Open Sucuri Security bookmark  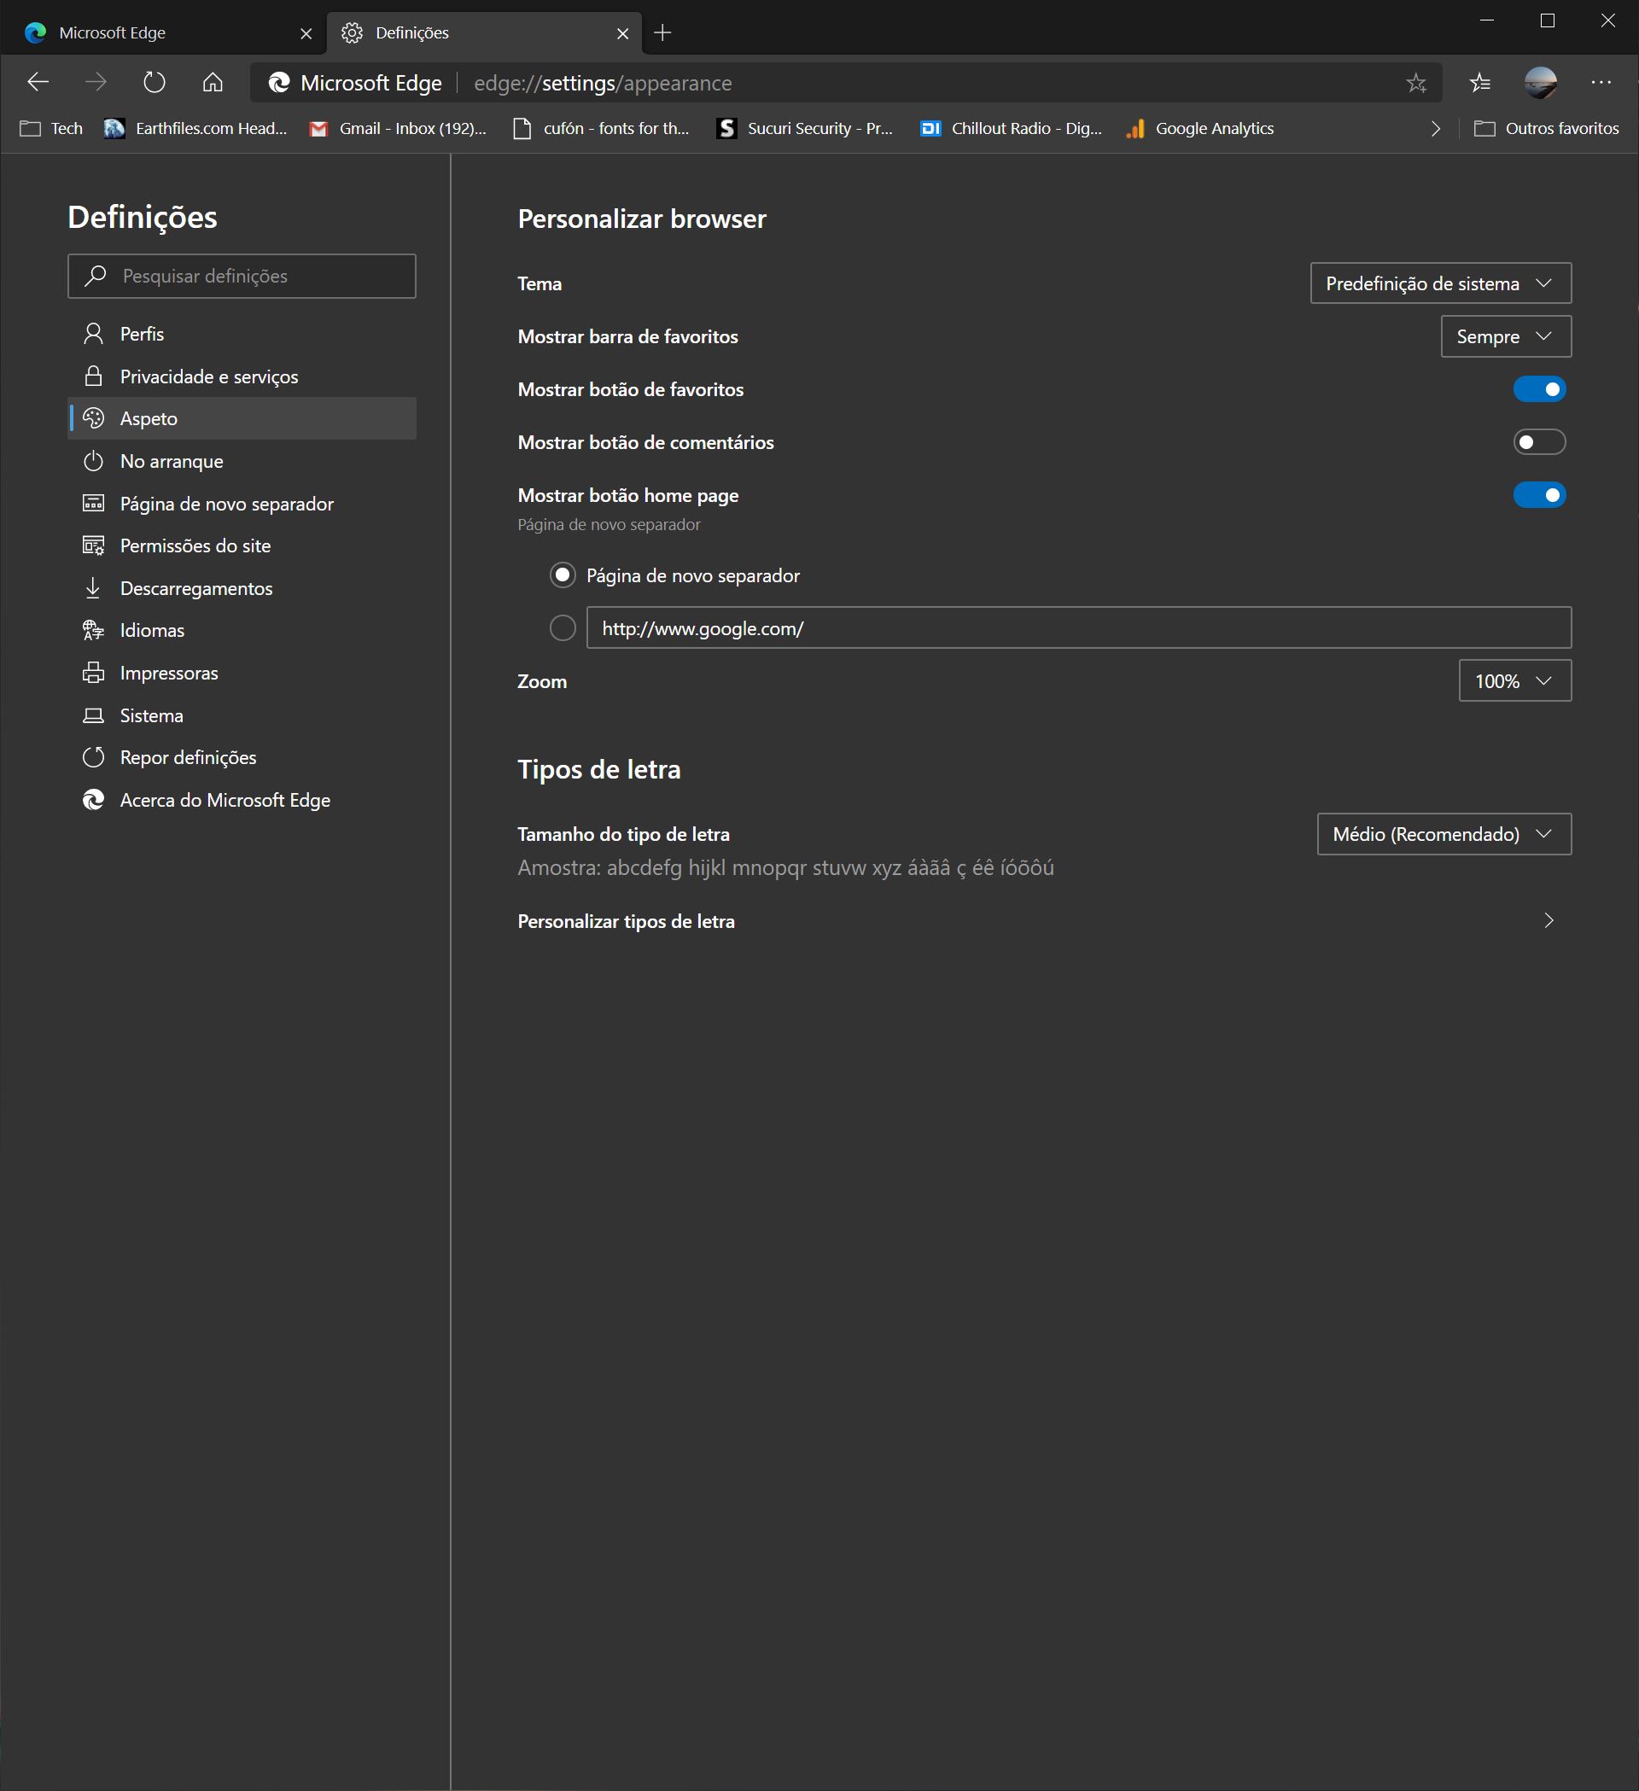pyautogui.click(x=805, y=129)
